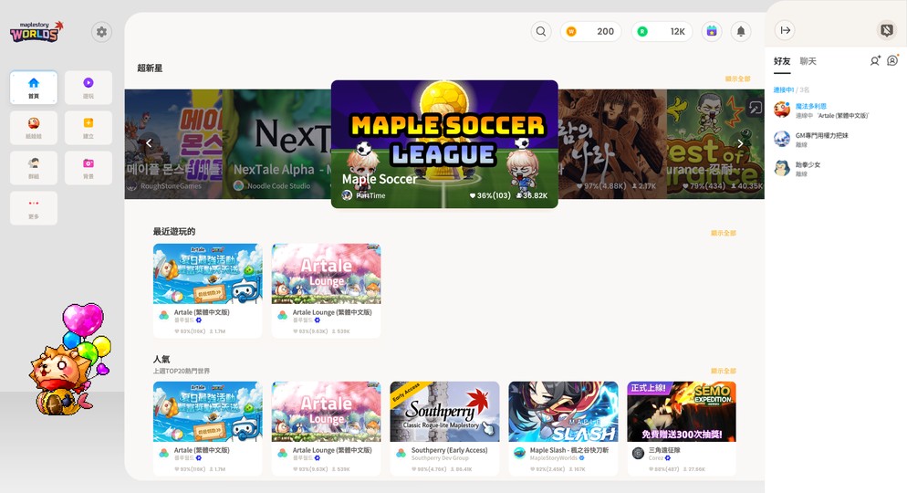
Task: Open the purple play icon sidebar tile
Action: (x=89, y=88)
